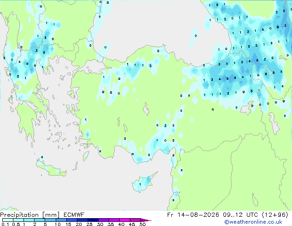This screenshot has width=292, height=226.
Task: Click the legend label '50'
Action: [x=142, y=224]
